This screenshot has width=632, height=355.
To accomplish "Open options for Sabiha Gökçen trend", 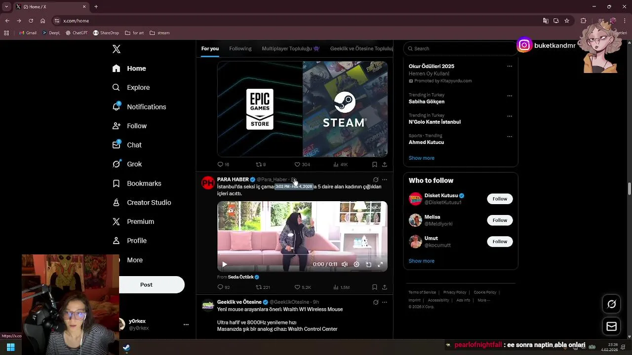I will click(510, 96).
